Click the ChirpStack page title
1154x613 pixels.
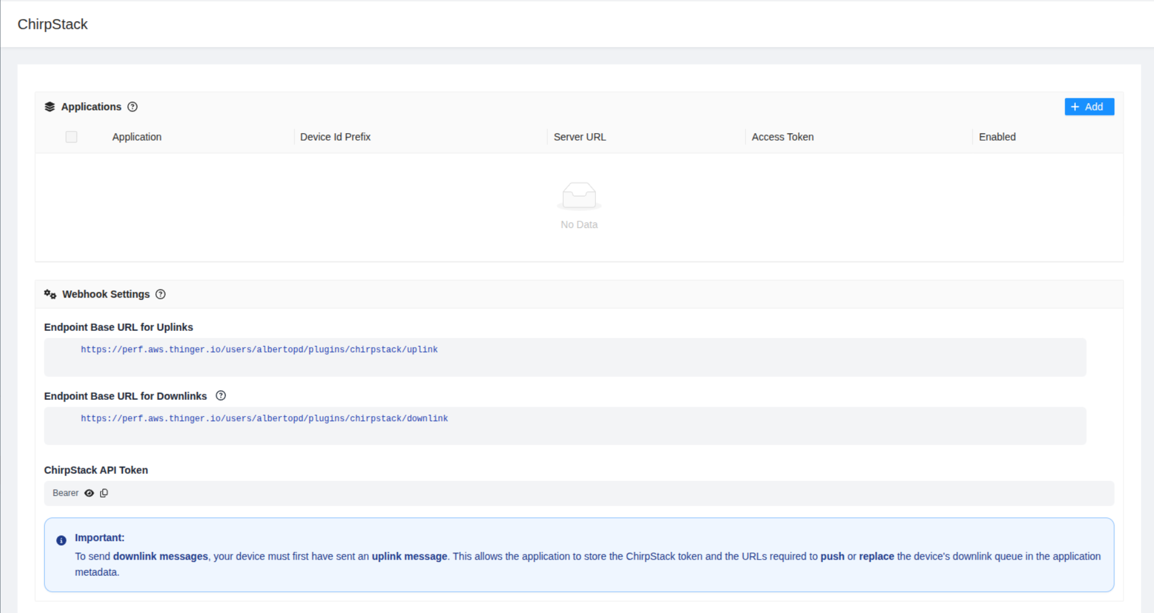pyautogui.click(x=53, y=24)
